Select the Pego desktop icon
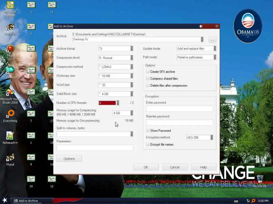 10,51
